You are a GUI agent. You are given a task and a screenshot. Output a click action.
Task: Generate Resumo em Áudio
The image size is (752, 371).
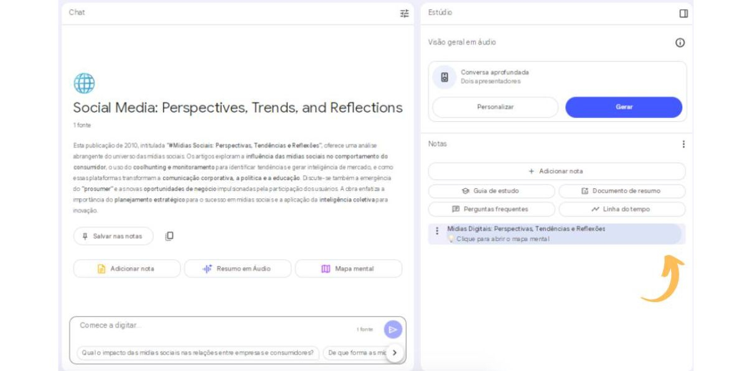(x=237, y=269)
